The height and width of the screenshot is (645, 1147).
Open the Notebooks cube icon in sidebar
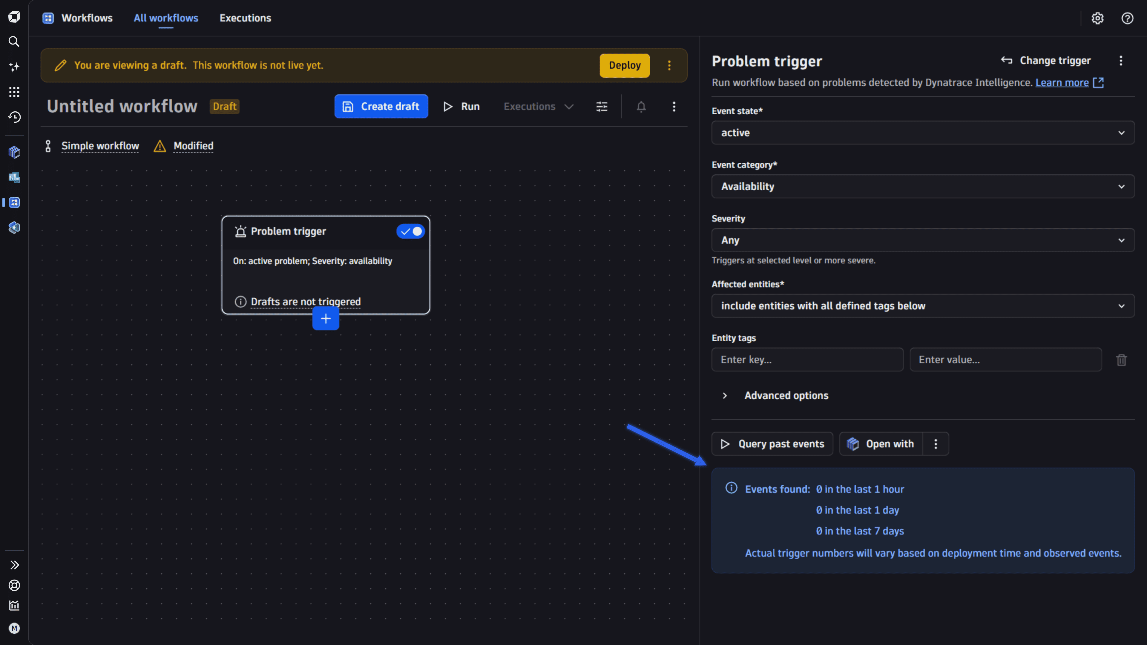tap(14, 152)
